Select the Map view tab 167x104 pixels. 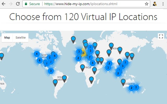pyautogui.click(x=7, y=37)
